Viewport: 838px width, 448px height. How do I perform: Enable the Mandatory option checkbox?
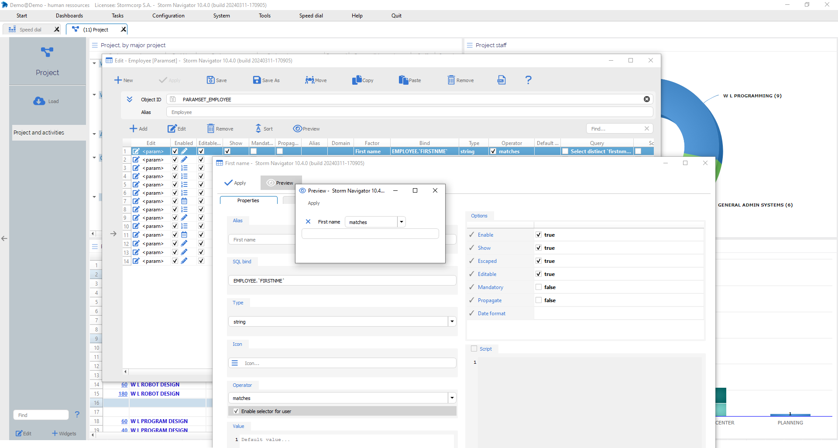click(x=539, y=287)
